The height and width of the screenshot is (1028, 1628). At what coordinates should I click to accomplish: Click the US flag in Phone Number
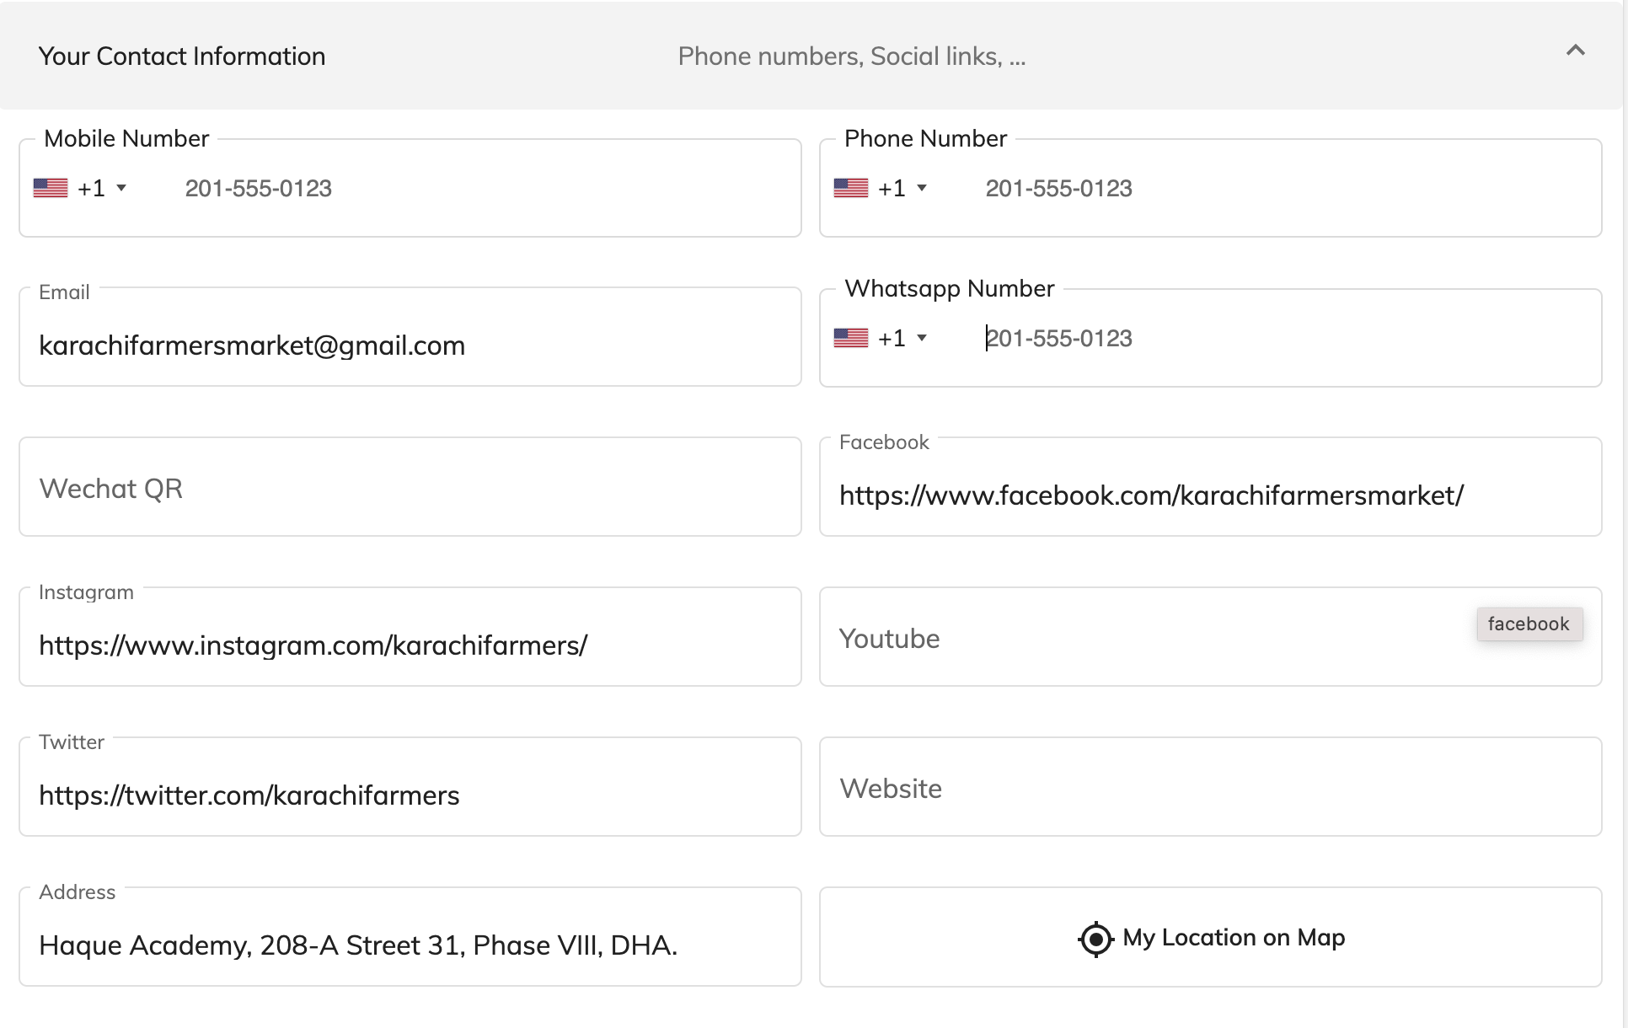851,188
